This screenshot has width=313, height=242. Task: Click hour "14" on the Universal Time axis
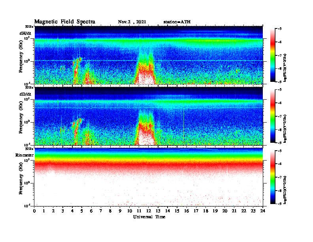click(x=168, y=211)
